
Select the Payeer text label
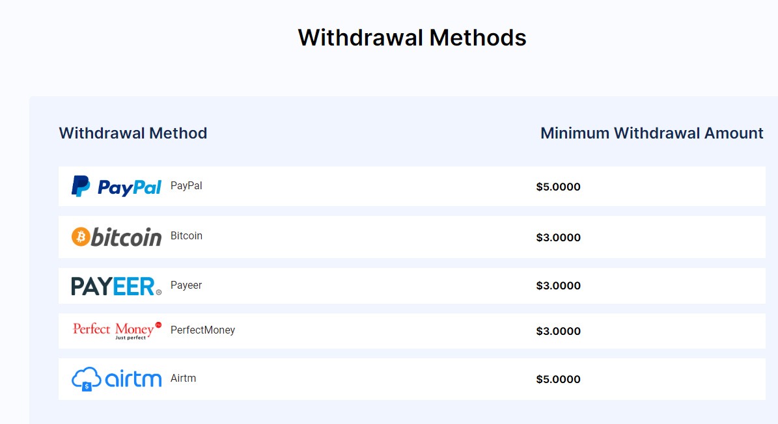pyautogui.click(x=186, y=285)
